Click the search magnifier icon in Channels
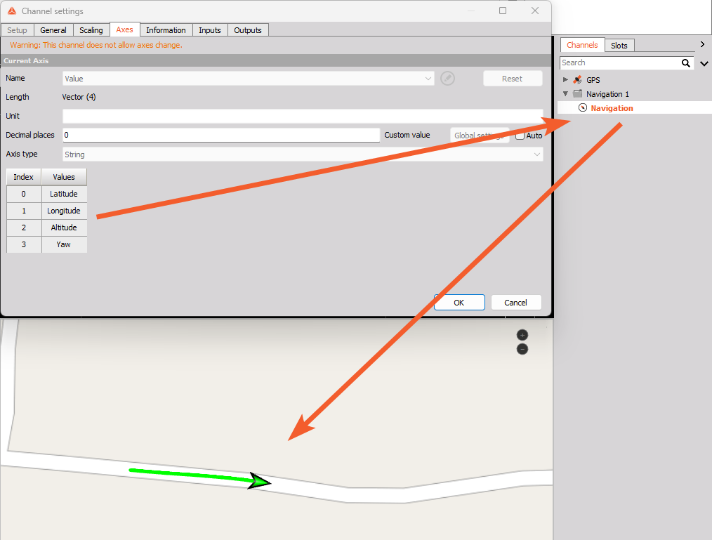This screenshot has height=540, width=712. (685, 63)
